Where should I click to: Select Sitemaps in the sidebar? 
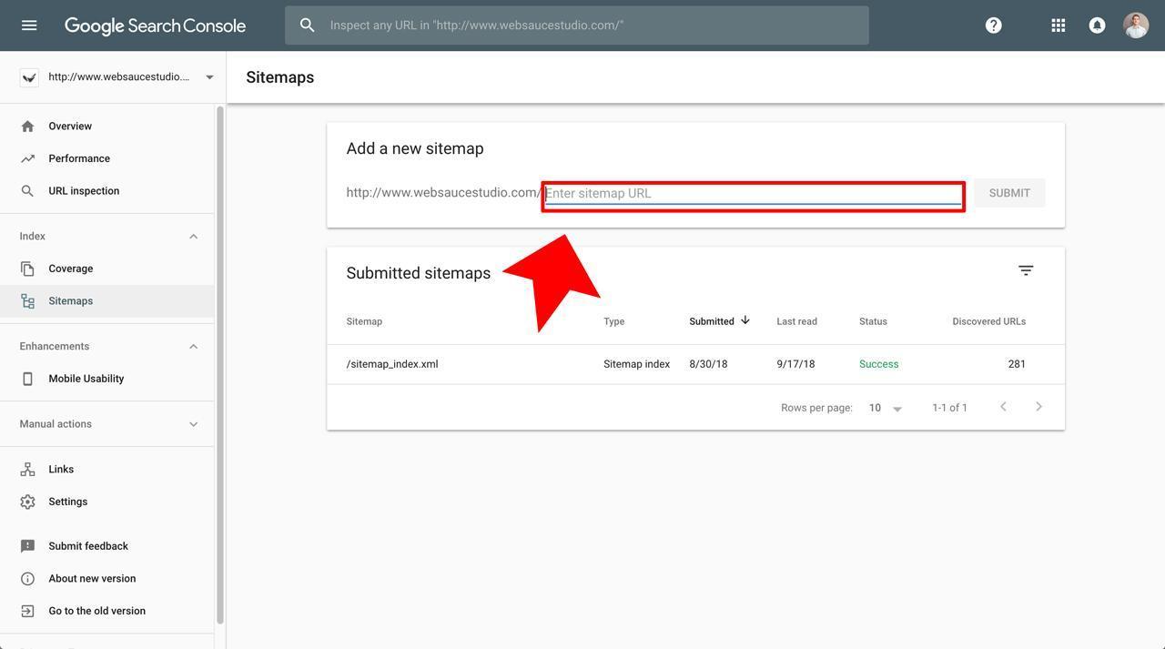pyautogui.click(x=107, y=301)
